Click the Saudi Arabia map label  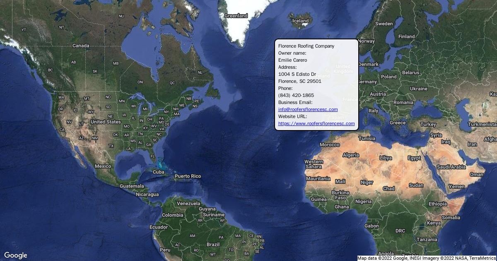click(451, 167)
